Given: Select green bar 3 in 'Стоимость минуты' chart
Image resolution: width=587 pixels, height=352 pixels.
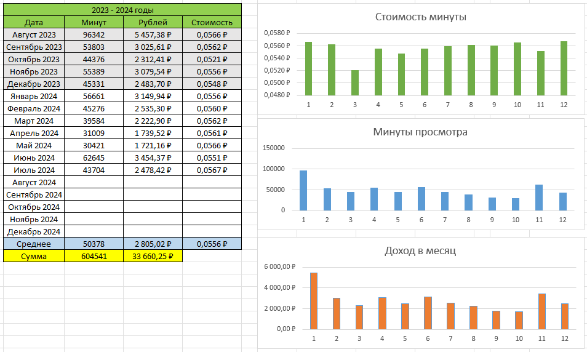Looking at the screenshot, I should (x=355, y=82).
